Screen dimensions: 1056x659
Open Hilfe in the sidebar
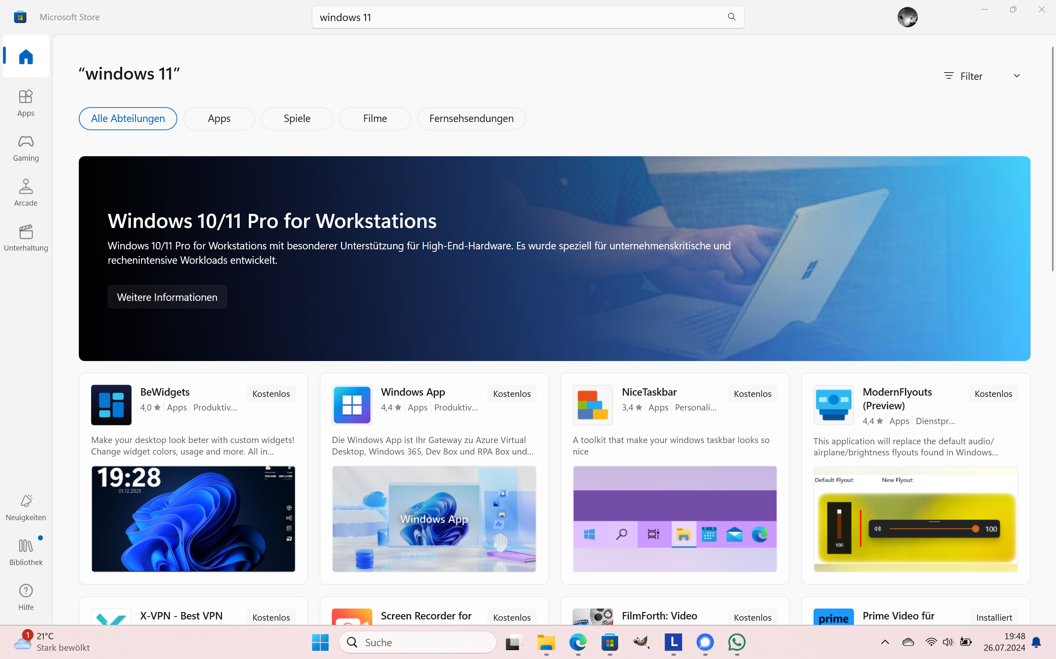point(26,597)
